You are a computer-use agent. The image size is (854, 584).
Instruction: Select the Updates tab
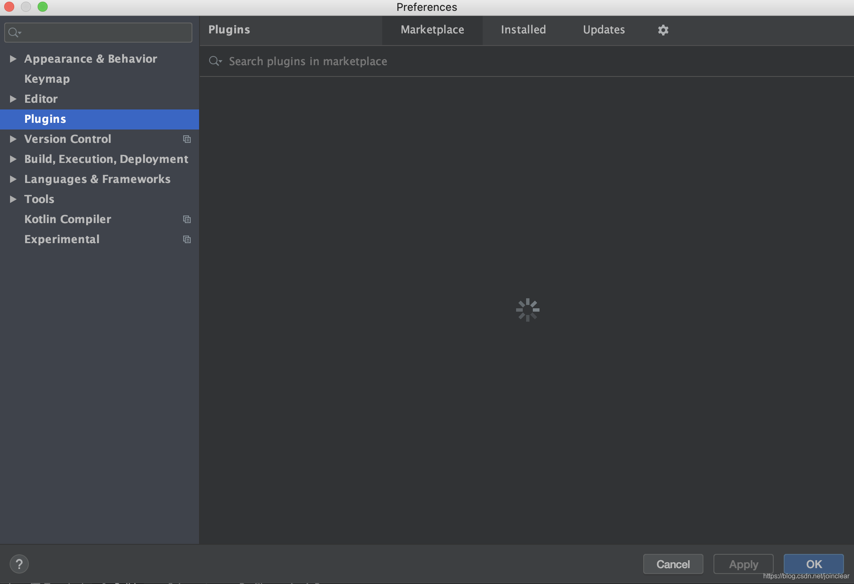coord(603,29)
